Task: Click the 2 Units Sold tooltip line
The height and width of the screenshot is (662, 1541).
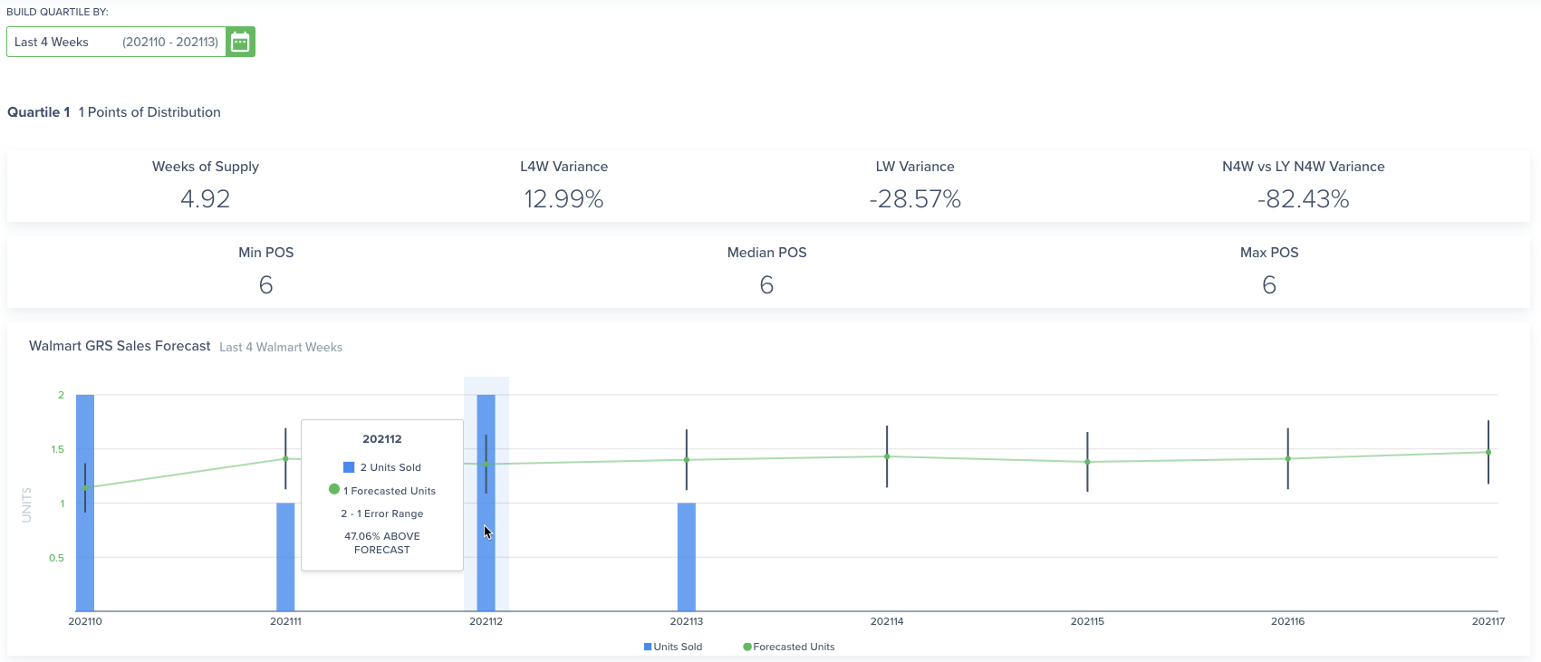Action: 382,467
